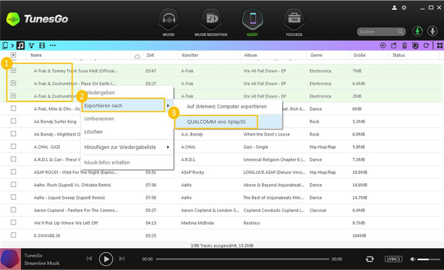Check the ASAP ROCKY Wild For The Night
The height and width of the screenshot is (270, 444).
13,172
